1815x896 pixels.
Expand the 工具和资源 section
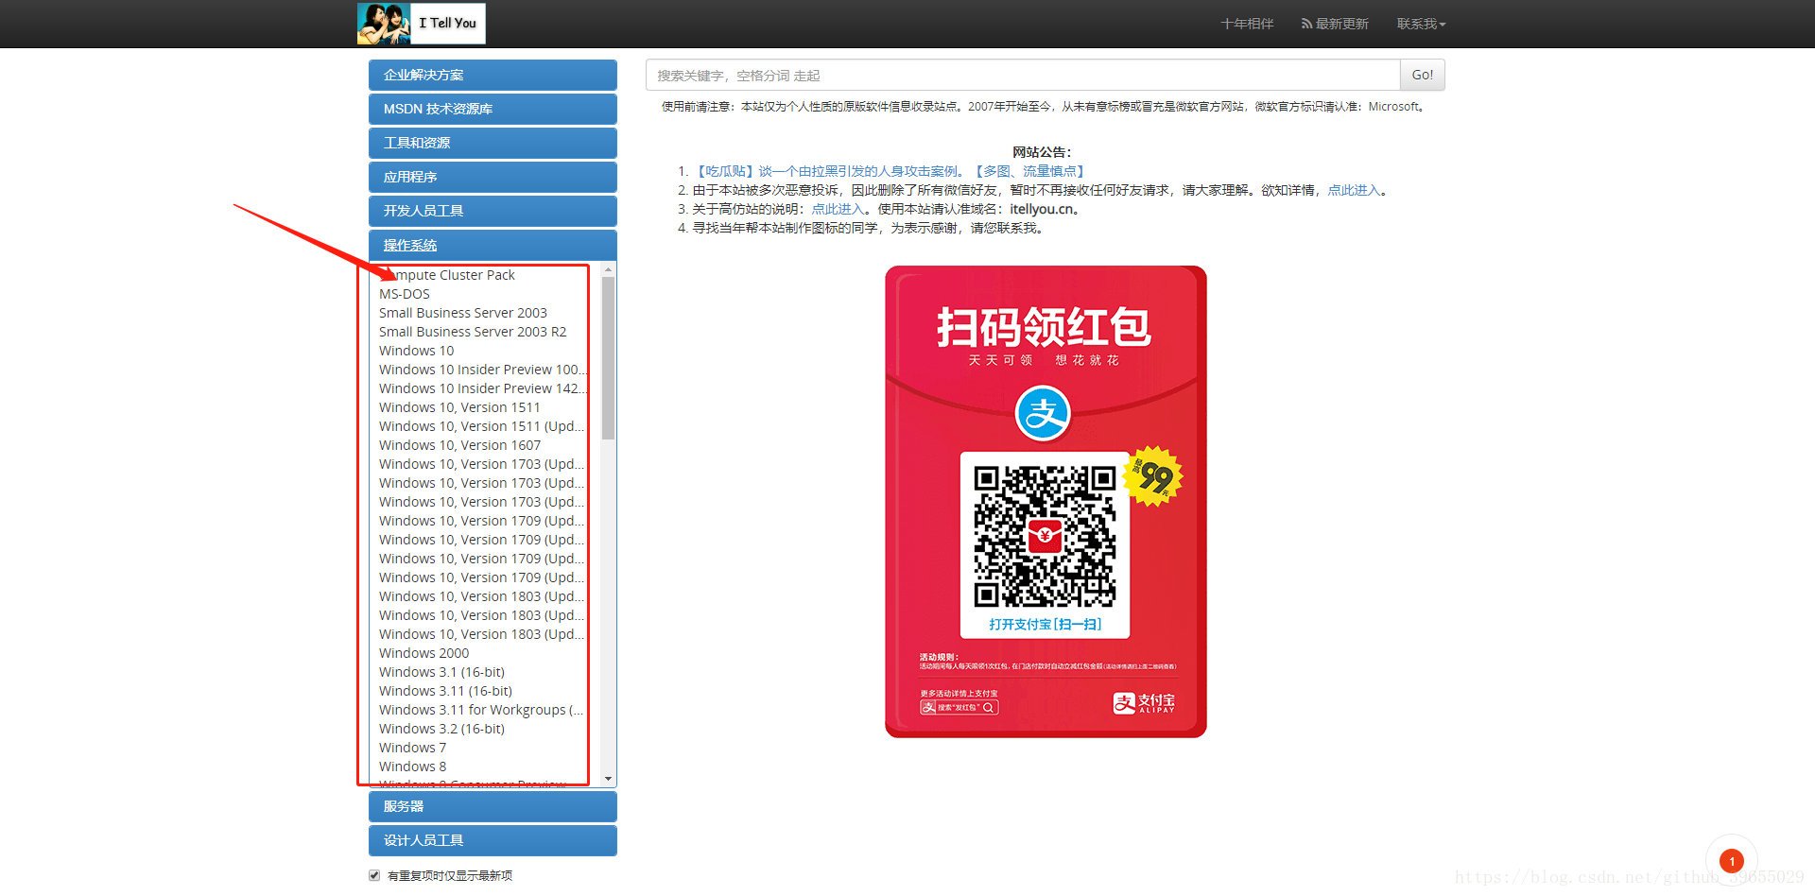(x=493, y=143)
